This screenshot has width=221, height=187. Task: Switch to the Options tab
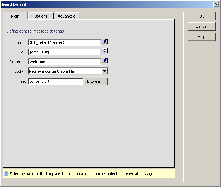point(41,16)
